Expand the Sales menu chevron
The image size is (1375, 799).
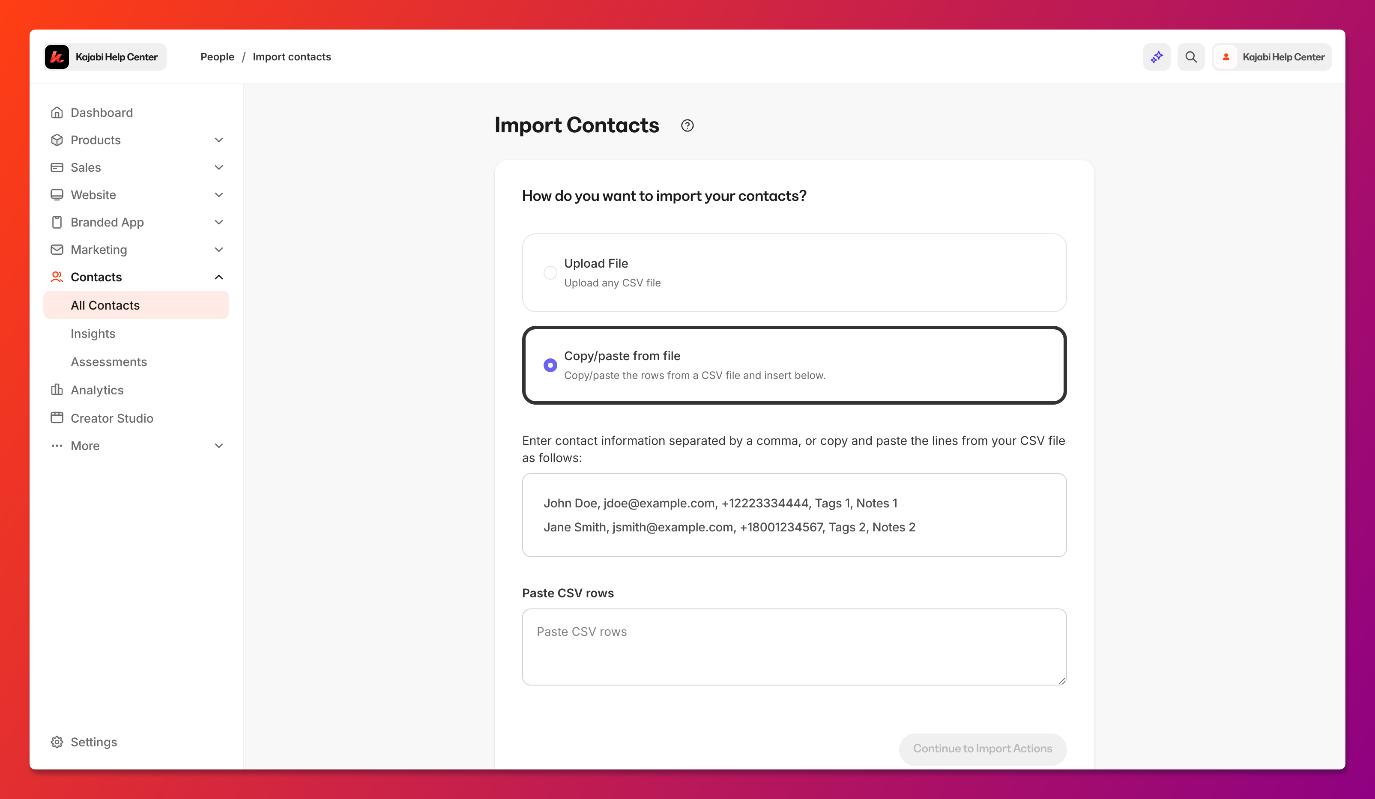pos(219,167)
